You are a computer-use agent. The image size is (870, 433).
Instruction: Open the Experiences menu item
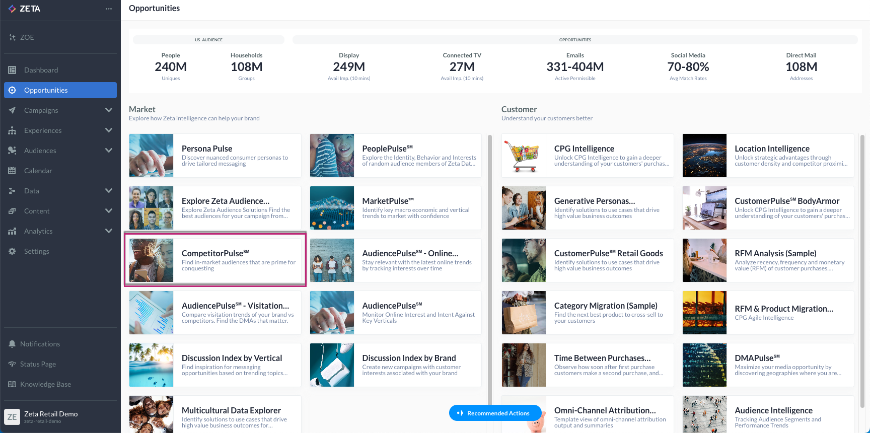[x=43, y=130]
